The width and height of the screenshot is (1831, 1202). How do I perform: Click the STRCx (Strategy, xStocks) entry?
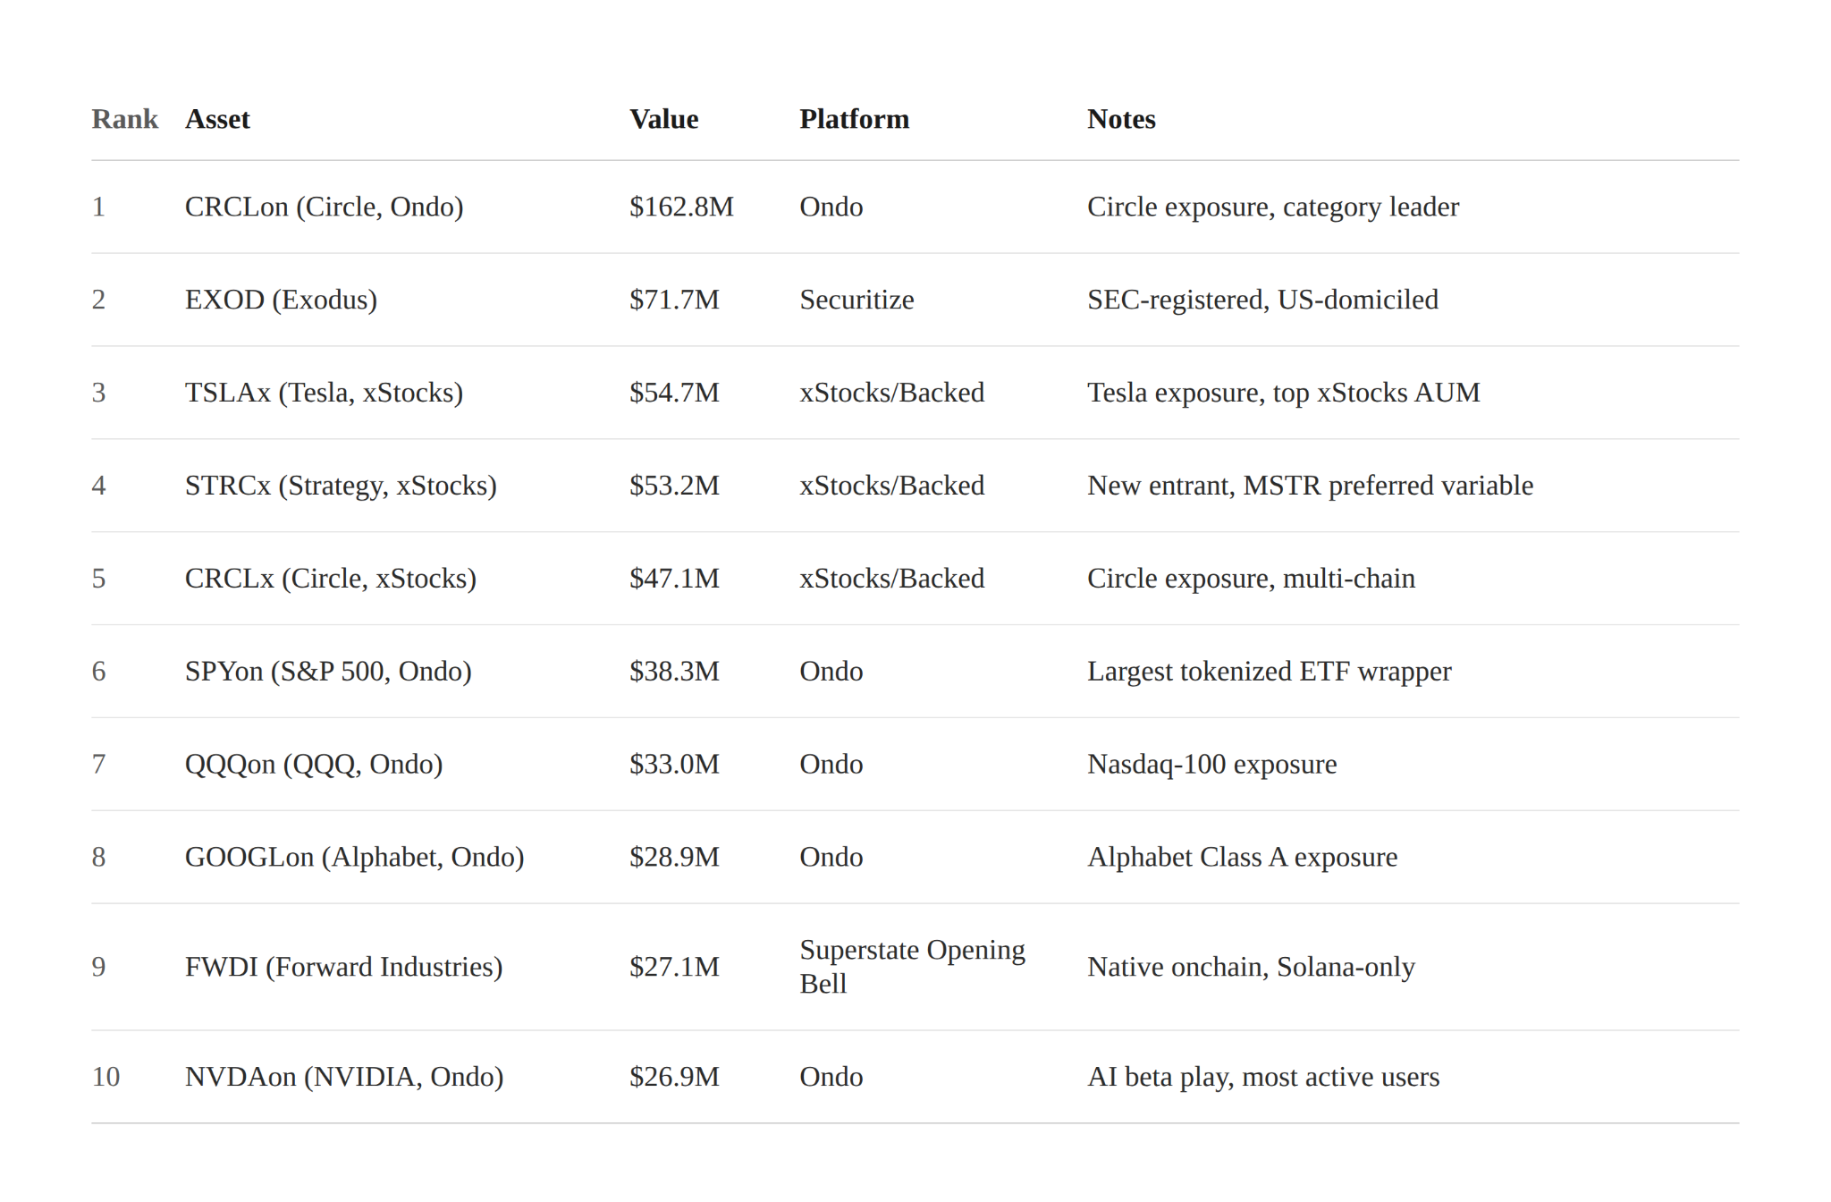pyautogui.click(x=341, y=486)
